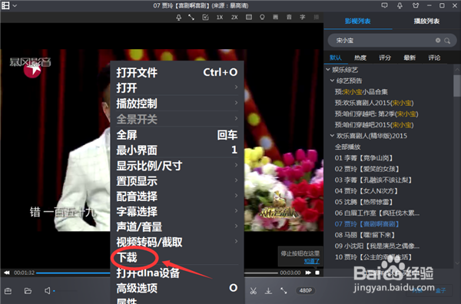
Task: Expand 视频转码/截取 submenu
Action: coord(177,242)
